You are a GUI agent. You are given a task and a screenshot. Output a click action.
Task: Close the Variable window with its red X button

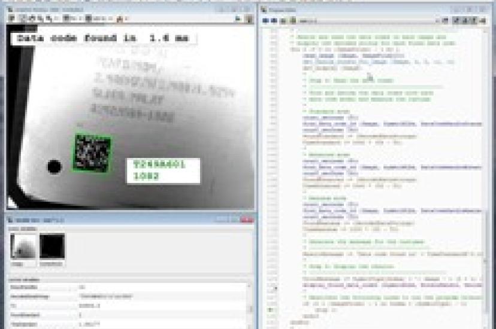pyautogui.click(x=247, y=220)
